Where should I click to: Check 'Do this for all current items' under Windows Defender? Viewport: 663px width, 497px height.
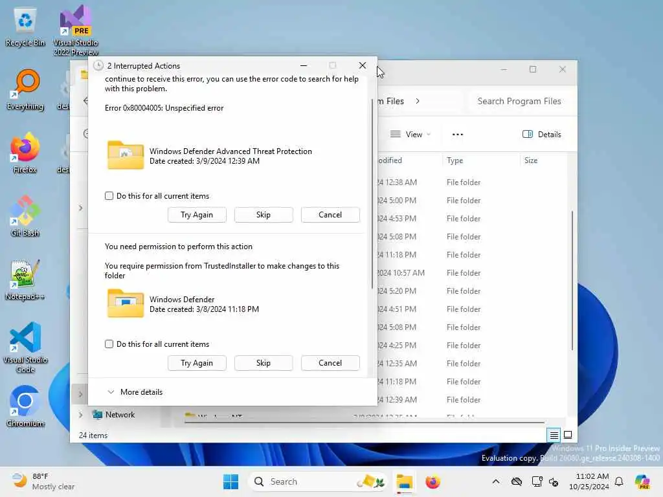click(109, 344)
